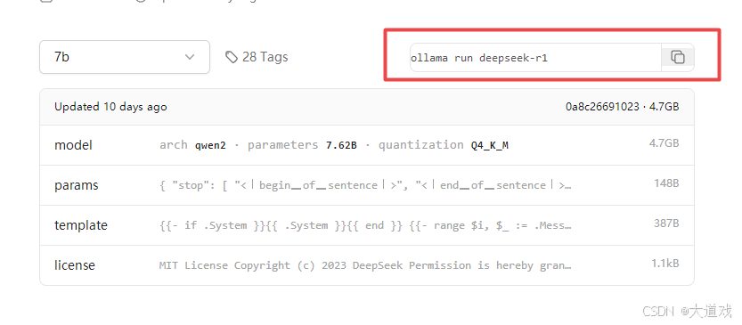Screen dimensions: 742x325
Task: Open the 7b model size dropdown
Action: tap(125, 57)
